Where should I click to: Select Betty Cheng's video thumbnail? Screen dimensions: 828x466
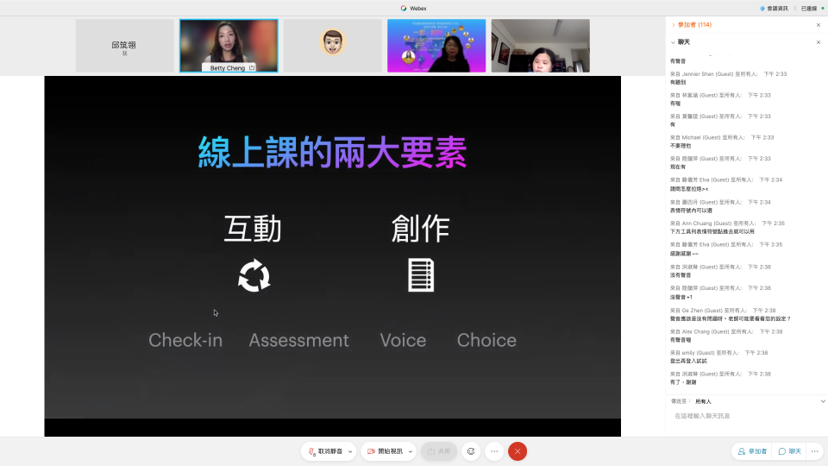(229, 46)
